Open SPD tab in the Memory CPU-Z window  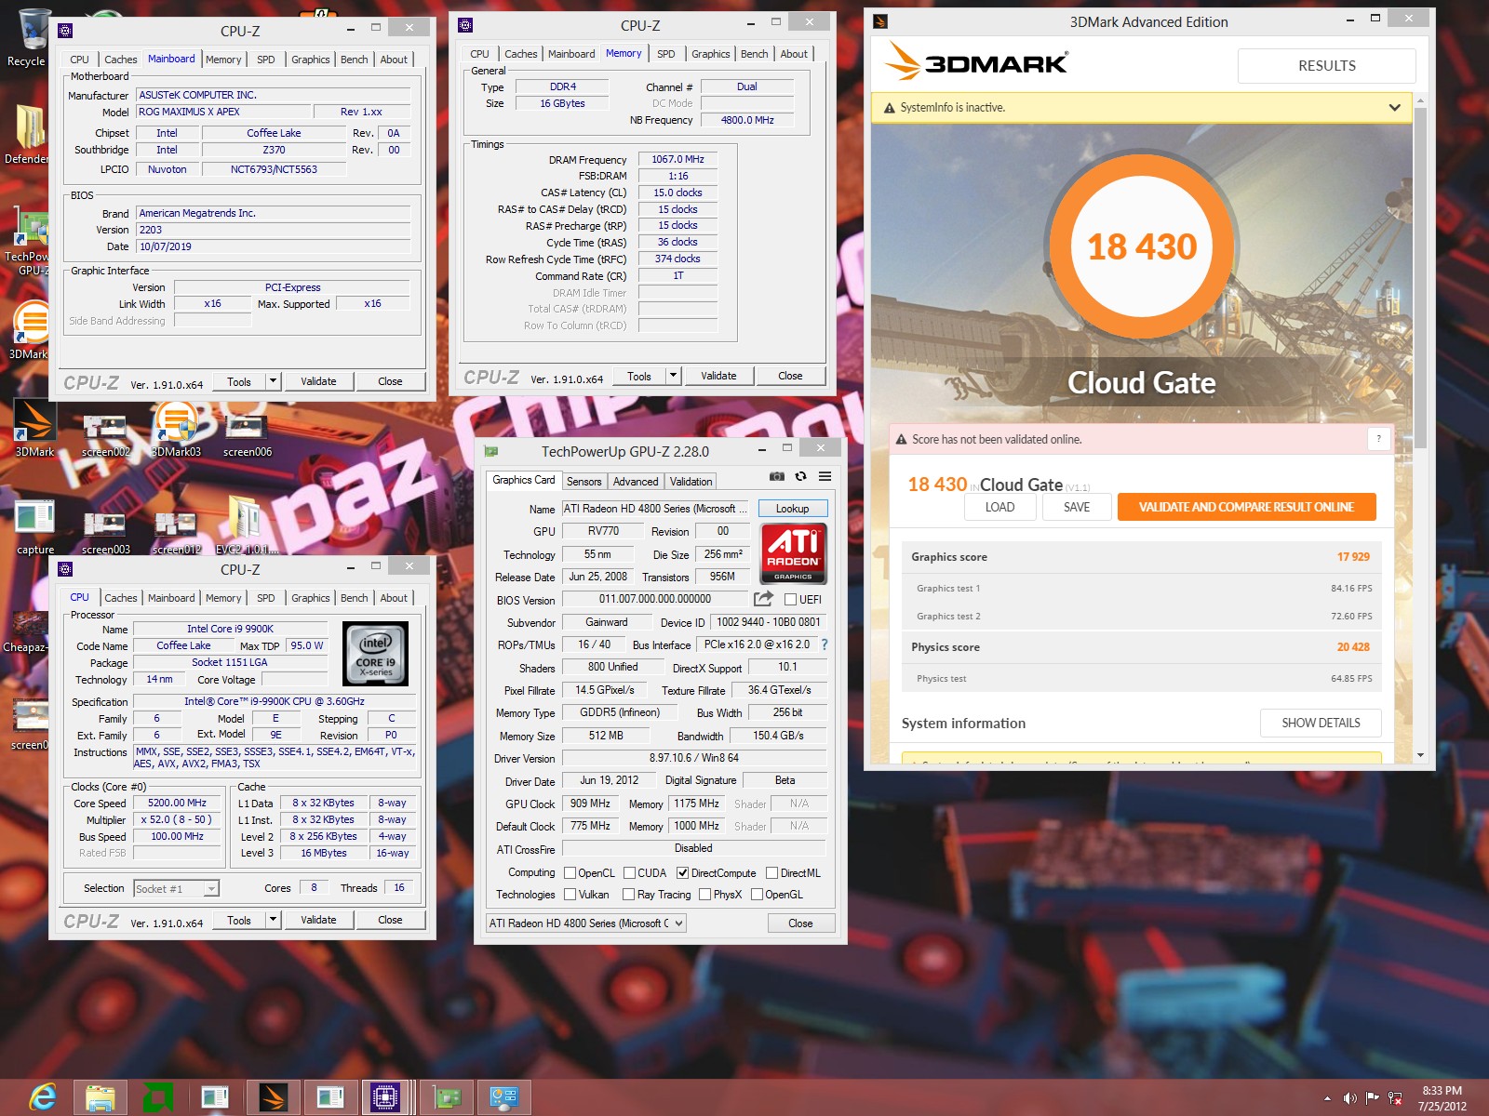(x=665, y=54)
